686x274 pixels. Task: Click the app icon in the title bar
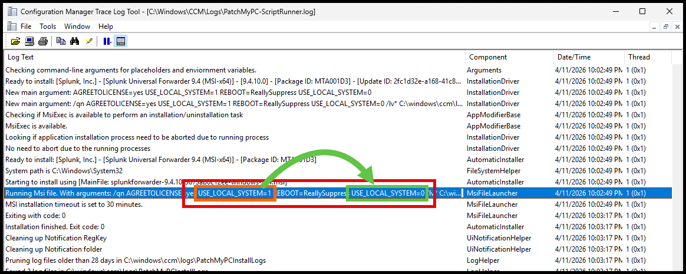[x=11, y=11]
